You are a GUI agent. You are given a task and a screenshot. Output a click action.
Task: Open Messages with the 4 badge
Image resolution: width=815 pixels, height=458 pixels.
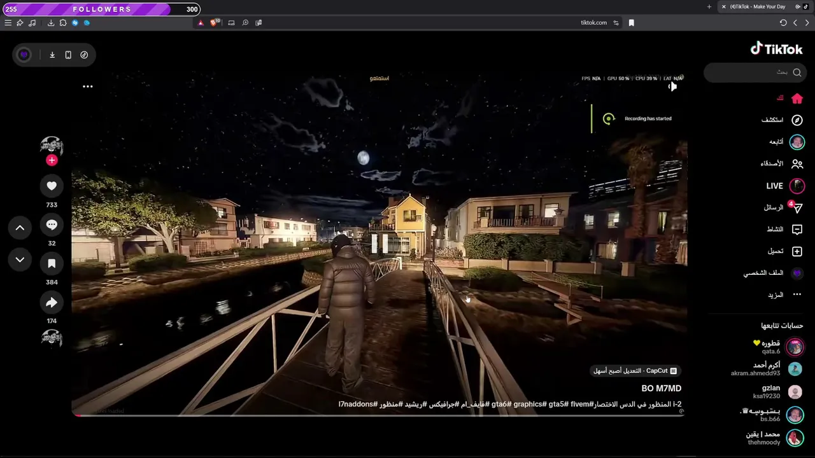784,207
